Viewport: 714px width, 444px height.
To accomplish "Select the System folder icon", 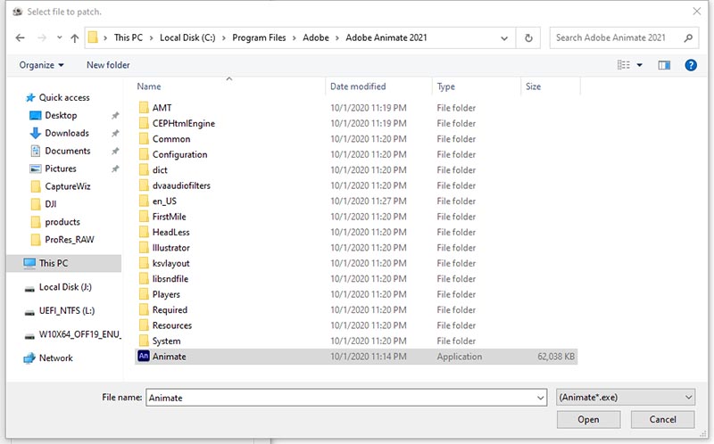I will tap(144, 341).
